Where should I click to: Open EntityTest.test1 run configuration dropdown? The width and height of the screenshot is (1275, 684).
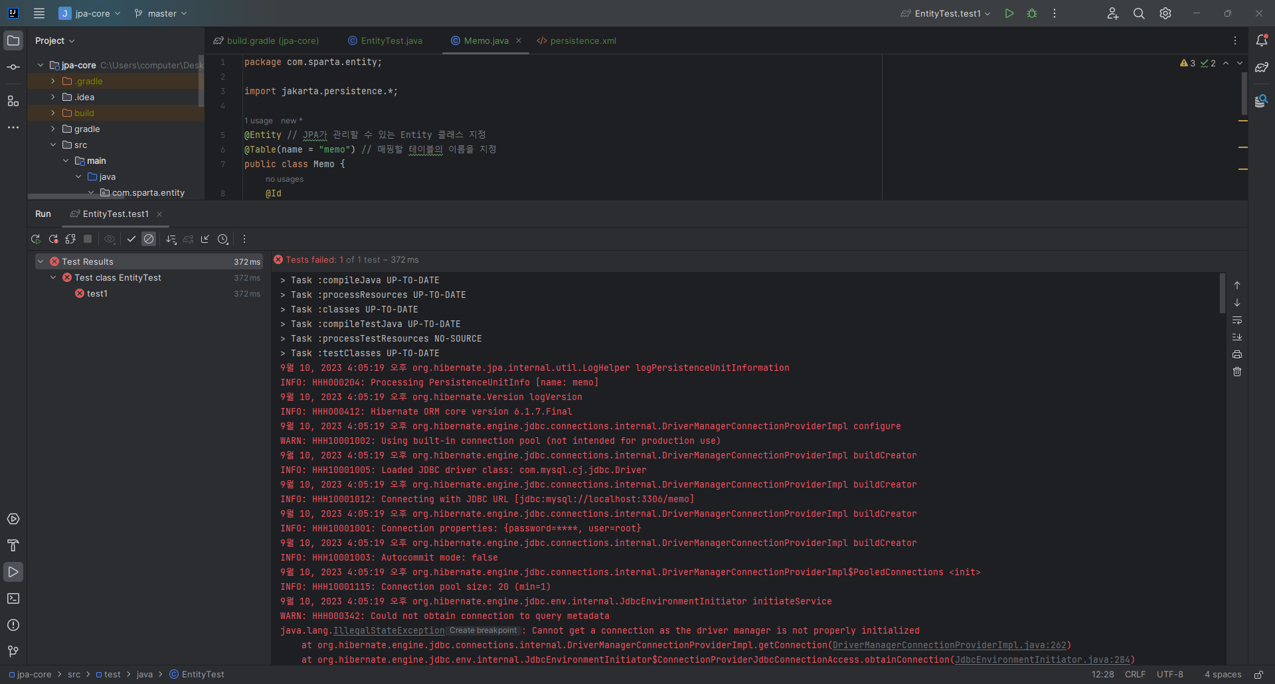(946, 13)
